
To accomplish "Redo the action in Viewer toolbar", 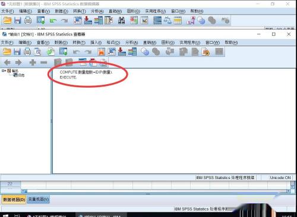I will tap(88, 52).
